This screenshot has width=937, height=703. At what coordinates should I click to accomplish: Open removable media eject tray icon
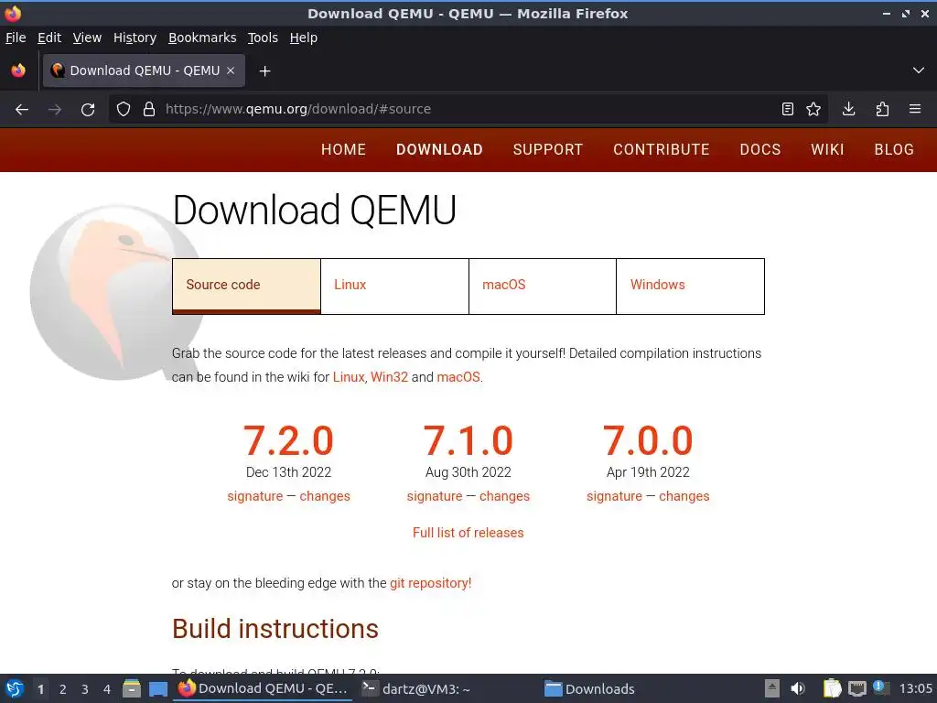pos(772,689)
